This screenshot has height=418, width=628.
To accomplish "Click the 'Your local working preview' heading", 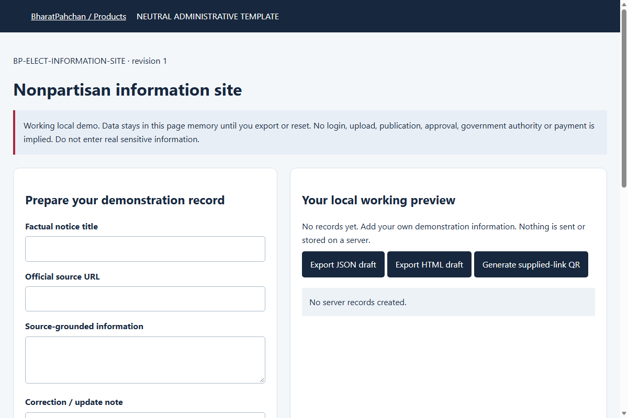I will (x=379, y=200).
